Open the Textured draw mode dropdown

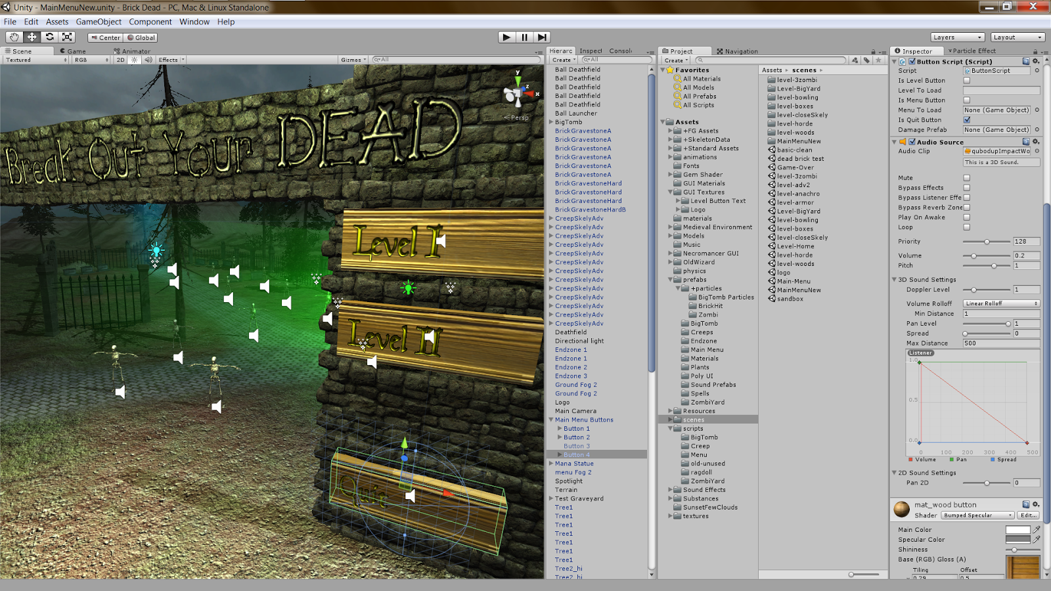(36, 60)
